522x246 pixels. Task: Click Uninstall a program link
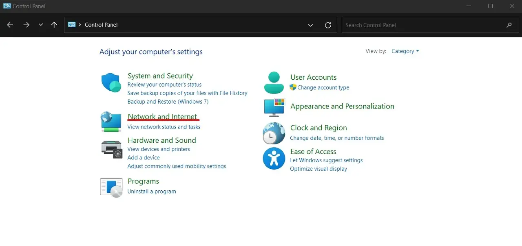tap(152, 192)
